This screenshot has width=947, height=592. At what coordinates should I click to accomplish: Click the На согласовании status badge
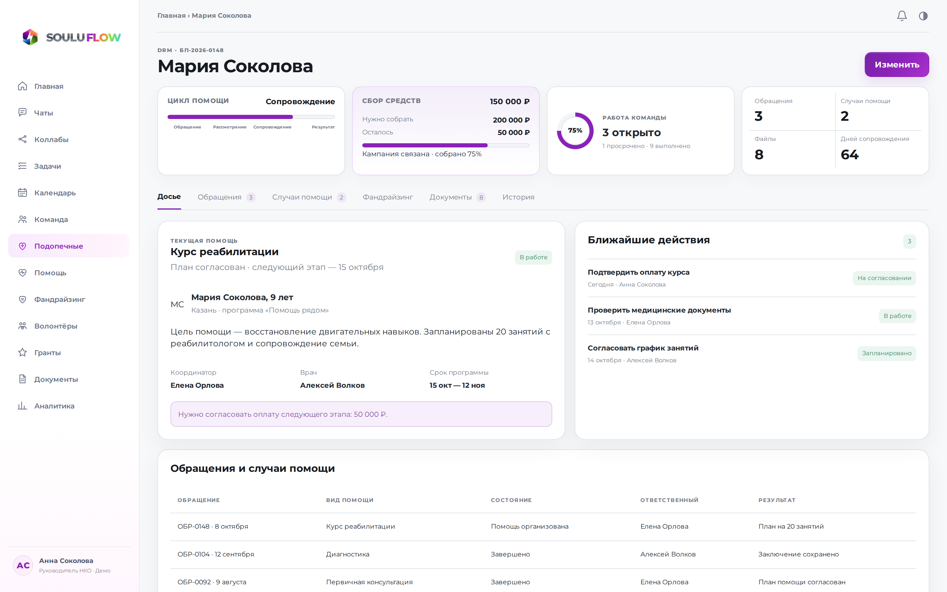(x=884, y=278)
